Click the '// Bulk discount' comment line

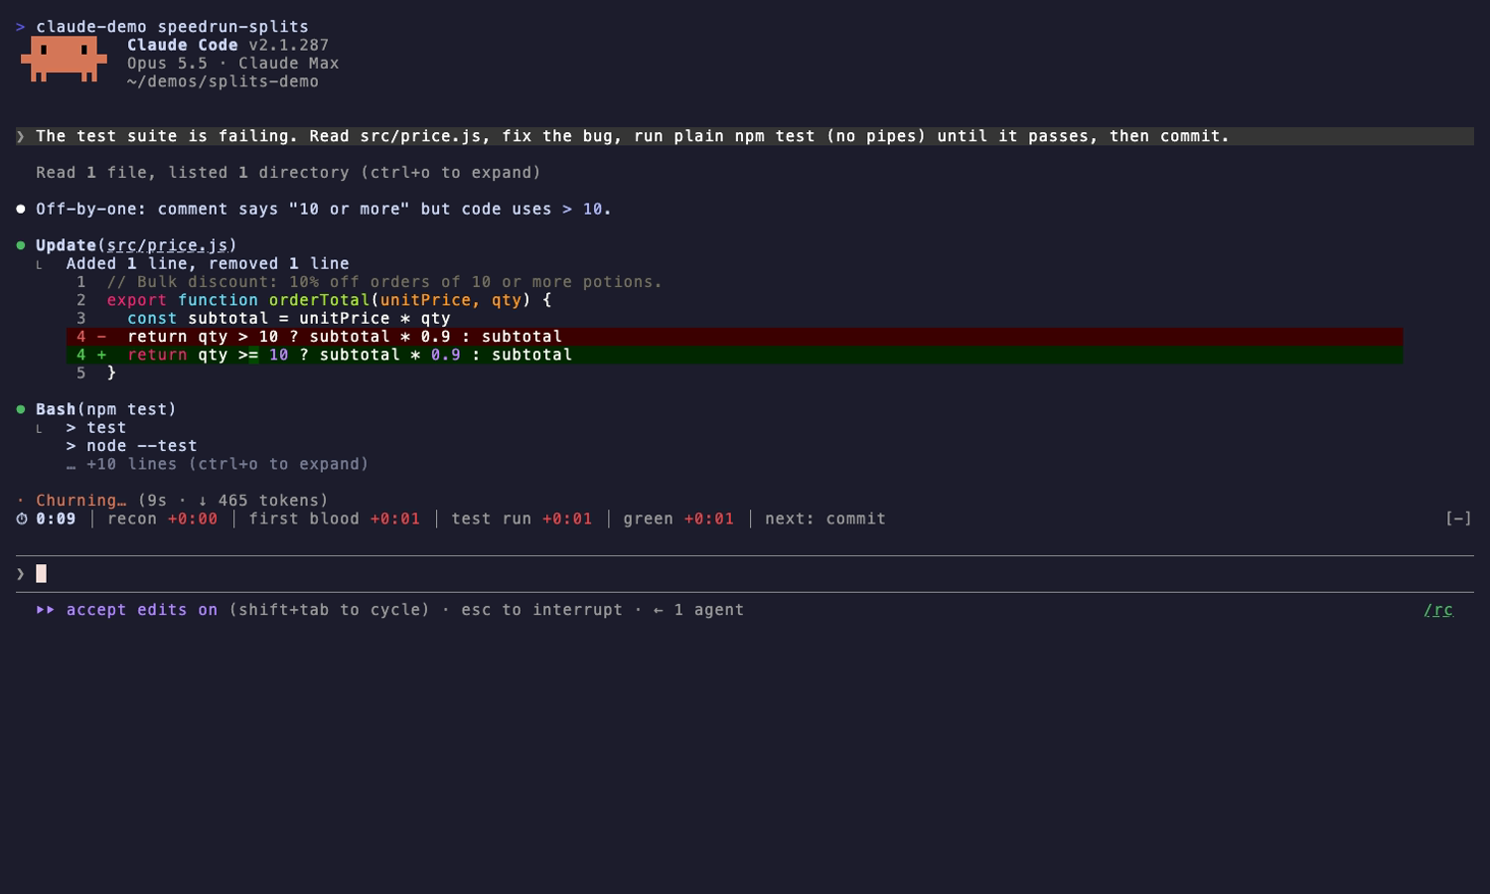[x=384, y=282]
